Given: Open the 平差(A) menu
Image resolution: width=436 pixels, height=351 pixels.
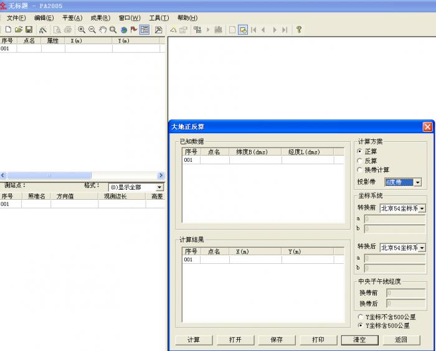Looking at the screenshot, I should [x=72, y=18].
